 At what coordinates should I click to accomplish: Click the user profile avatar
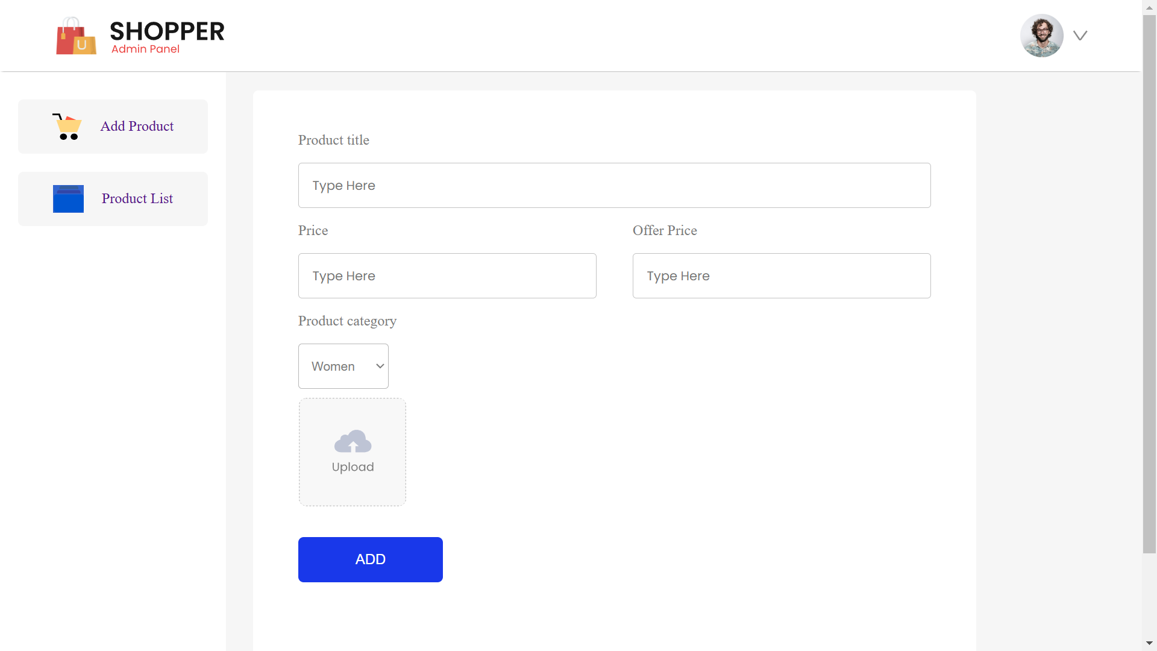[x=1041, y=36]
